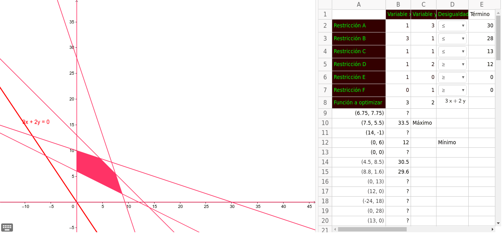This screenshot has width=502, height=233.
Task: Open inequality dropdown for Restricción D
Action: 452,65
